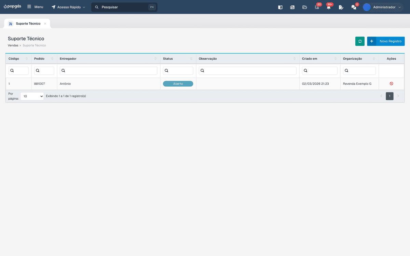Go to next page arrow
410x256 pixels.
click(x=398, y=96)
